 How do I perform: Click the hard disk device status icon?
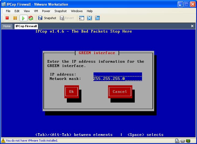(183, 141)
